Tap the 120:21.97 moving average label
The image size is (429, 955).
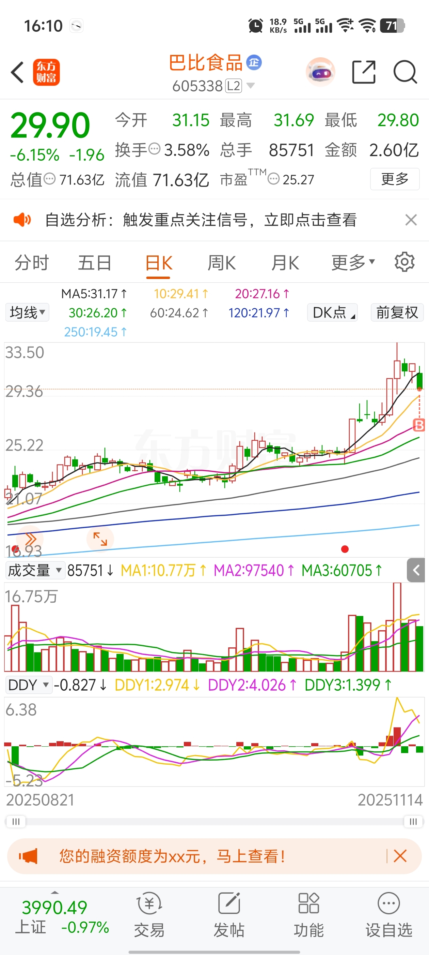[258, 313]
